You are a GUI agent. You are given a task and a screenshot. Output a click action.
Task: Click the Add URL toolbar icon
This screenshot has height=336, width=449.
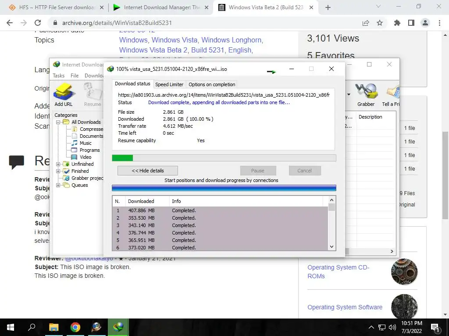point(64,92)
